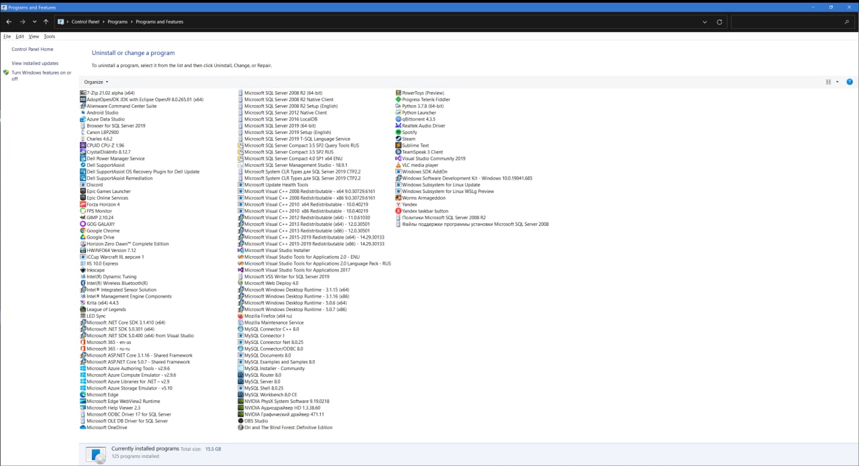This screenshot has height=466, width=859.
Task: Click the OBS Studio program icon
Action: pos(241,421)
